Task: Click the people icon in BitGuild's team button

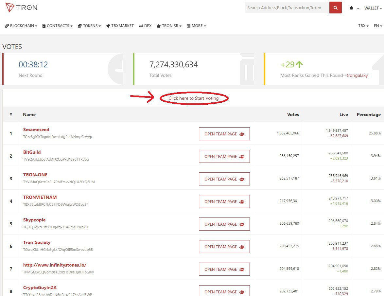Action: tap(242, 157)
